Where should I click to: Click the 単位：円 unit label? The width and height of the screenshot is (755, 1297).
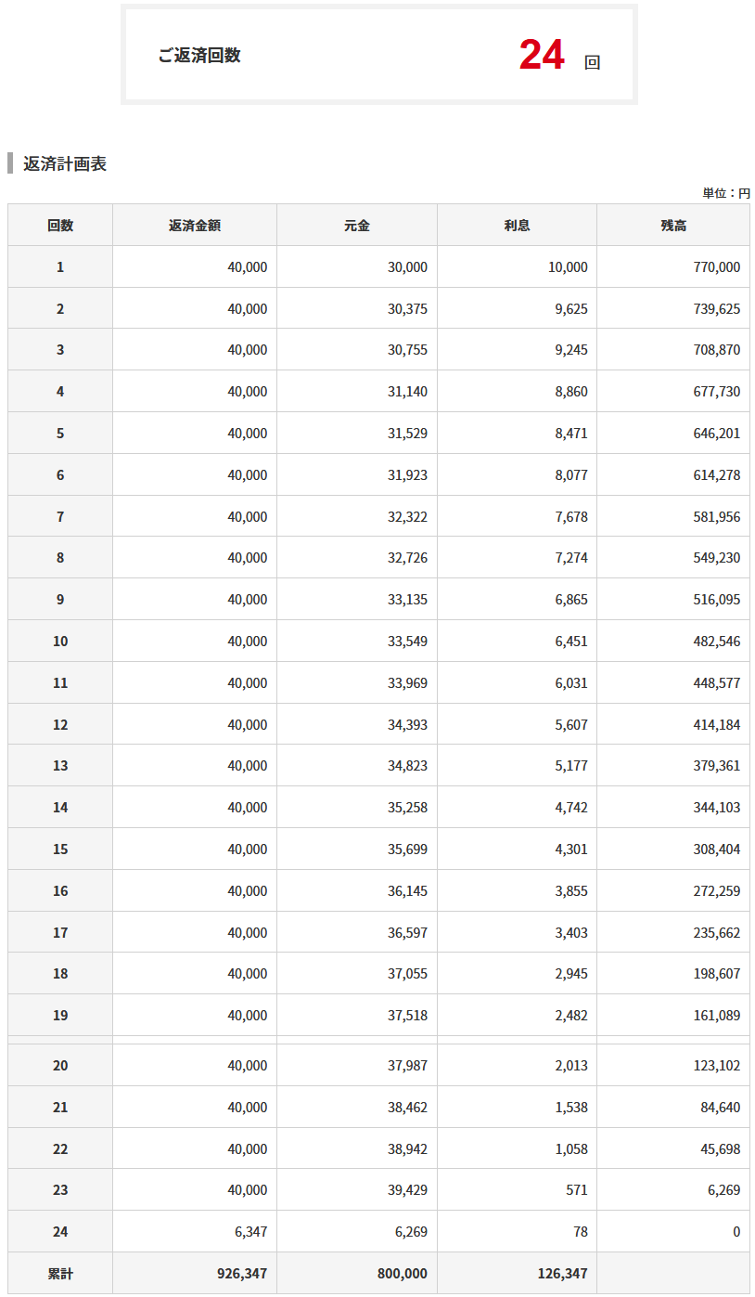point(725,193)
